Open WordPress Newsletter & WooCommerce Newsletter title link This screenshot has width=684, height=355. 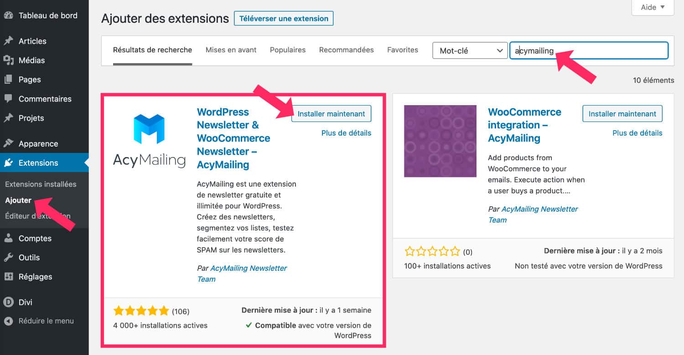pyautogui.click(x=233, y=138)
